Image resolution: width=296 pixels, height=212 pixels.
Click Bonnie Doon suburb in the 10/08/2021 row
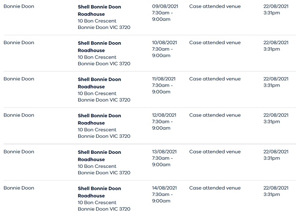[x=19, y=43]
